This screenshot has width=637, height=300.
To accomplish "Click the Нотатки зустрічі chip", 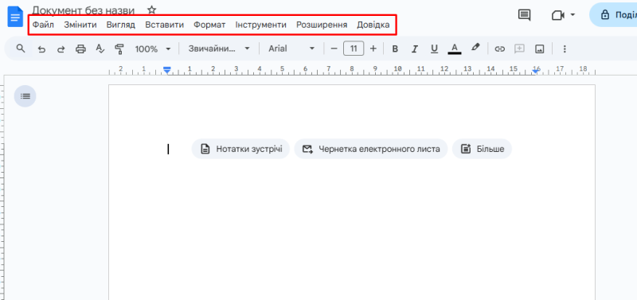I will click(x=240, y=149).
